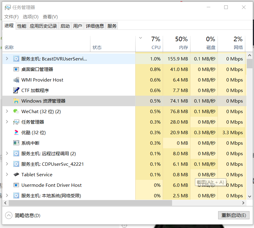Click the Tablet Service icon

tap(16, 174)
